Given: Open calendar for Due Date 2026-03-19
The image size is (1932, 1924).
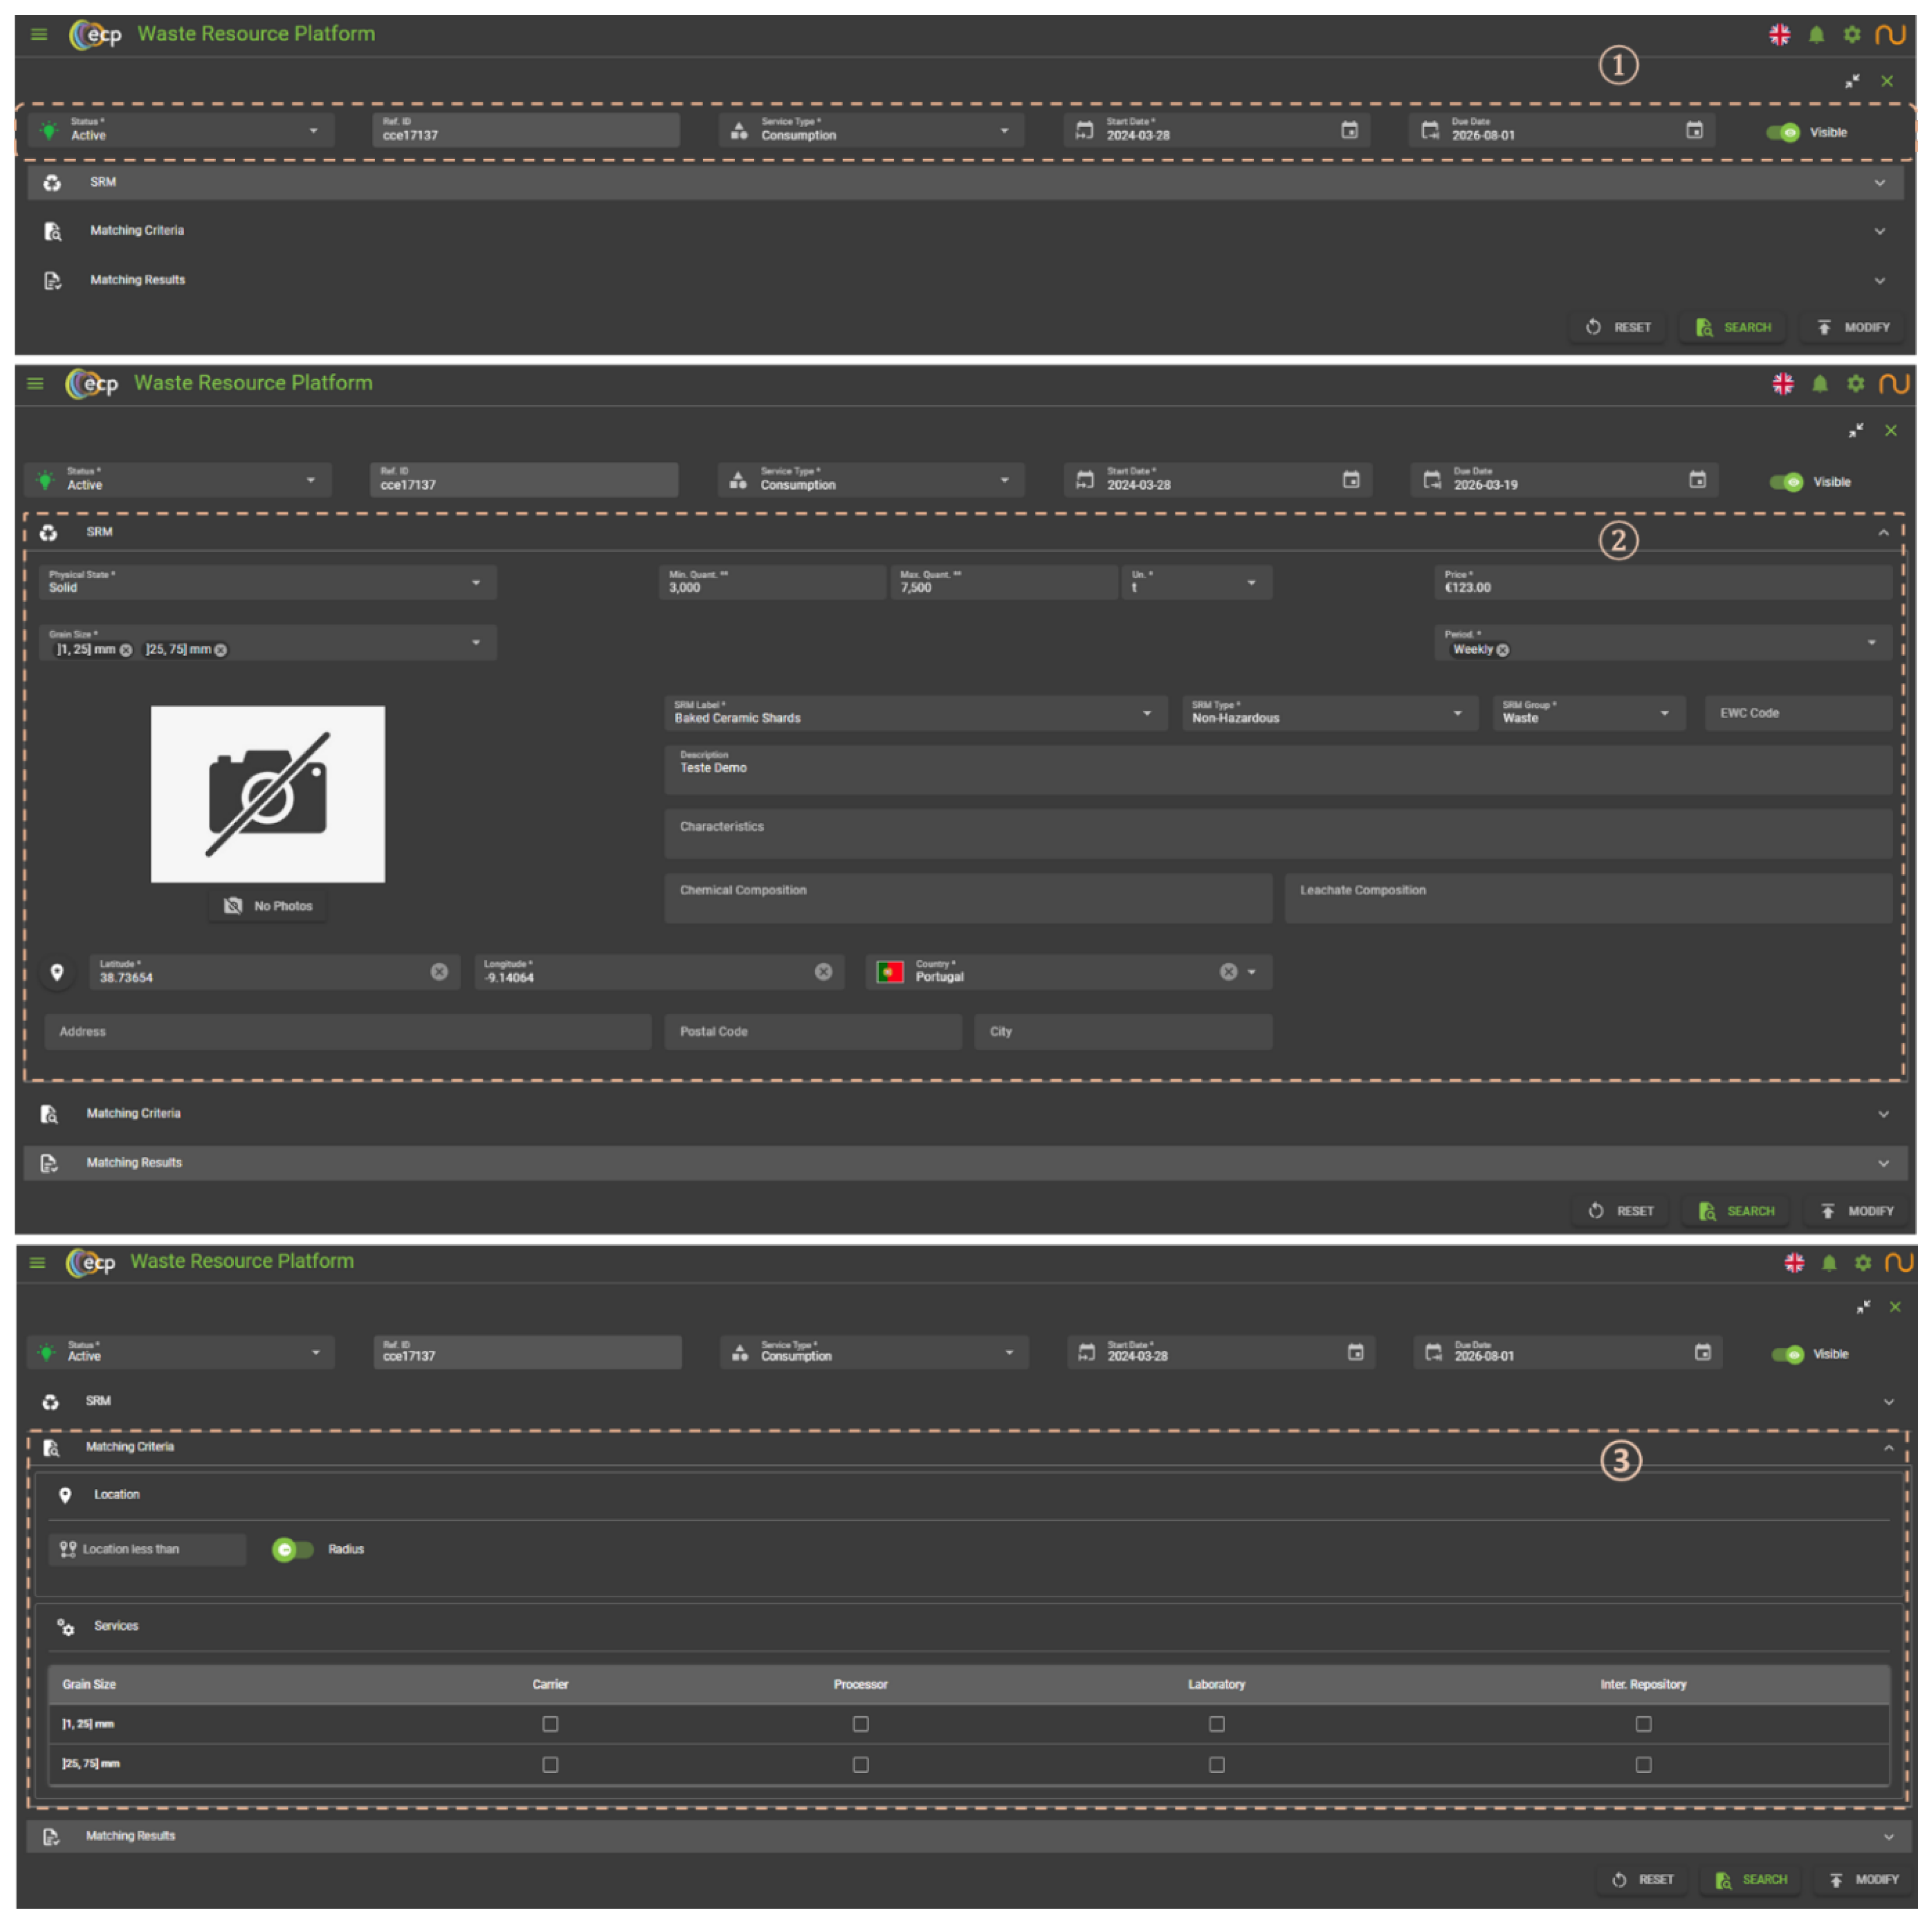Looking at the screenshot, I should [x=1697, y=481].
